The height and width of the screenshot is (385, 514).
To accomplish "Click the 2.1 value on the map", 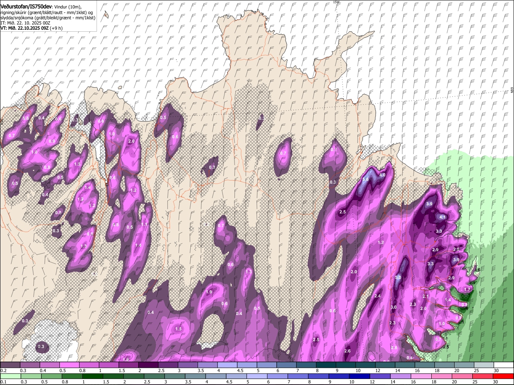I will pos(426,296).
